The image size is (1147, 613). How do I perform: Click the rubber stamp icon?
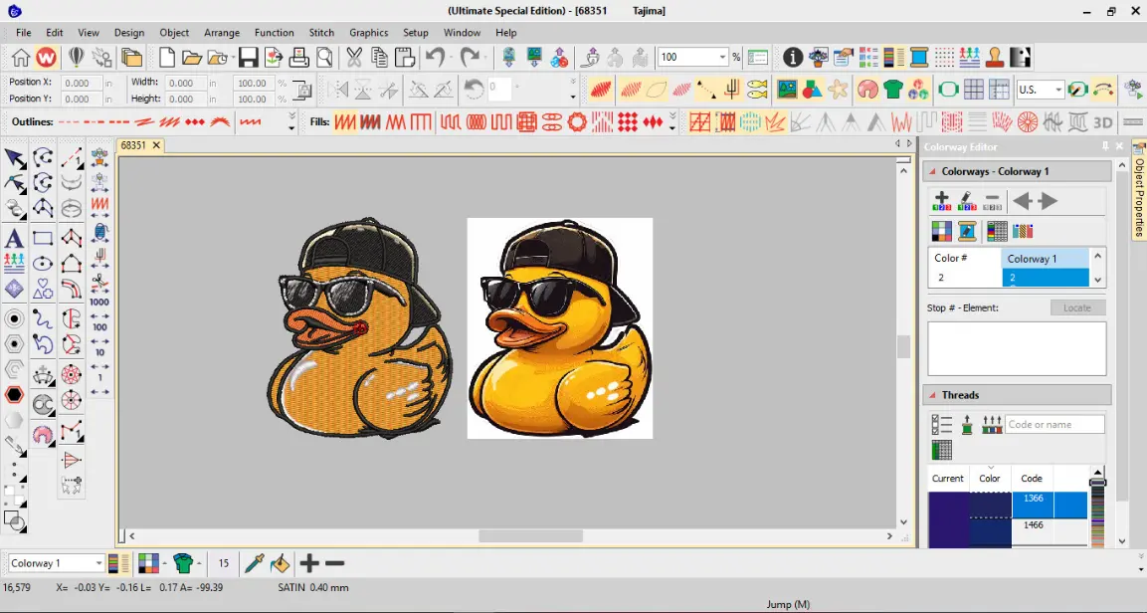tap(995, 57)
